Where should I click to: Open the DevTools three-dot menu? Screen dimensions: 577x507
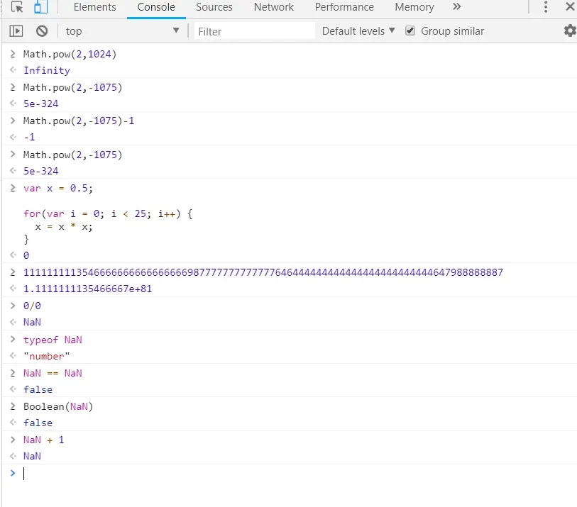coord(546,7)
